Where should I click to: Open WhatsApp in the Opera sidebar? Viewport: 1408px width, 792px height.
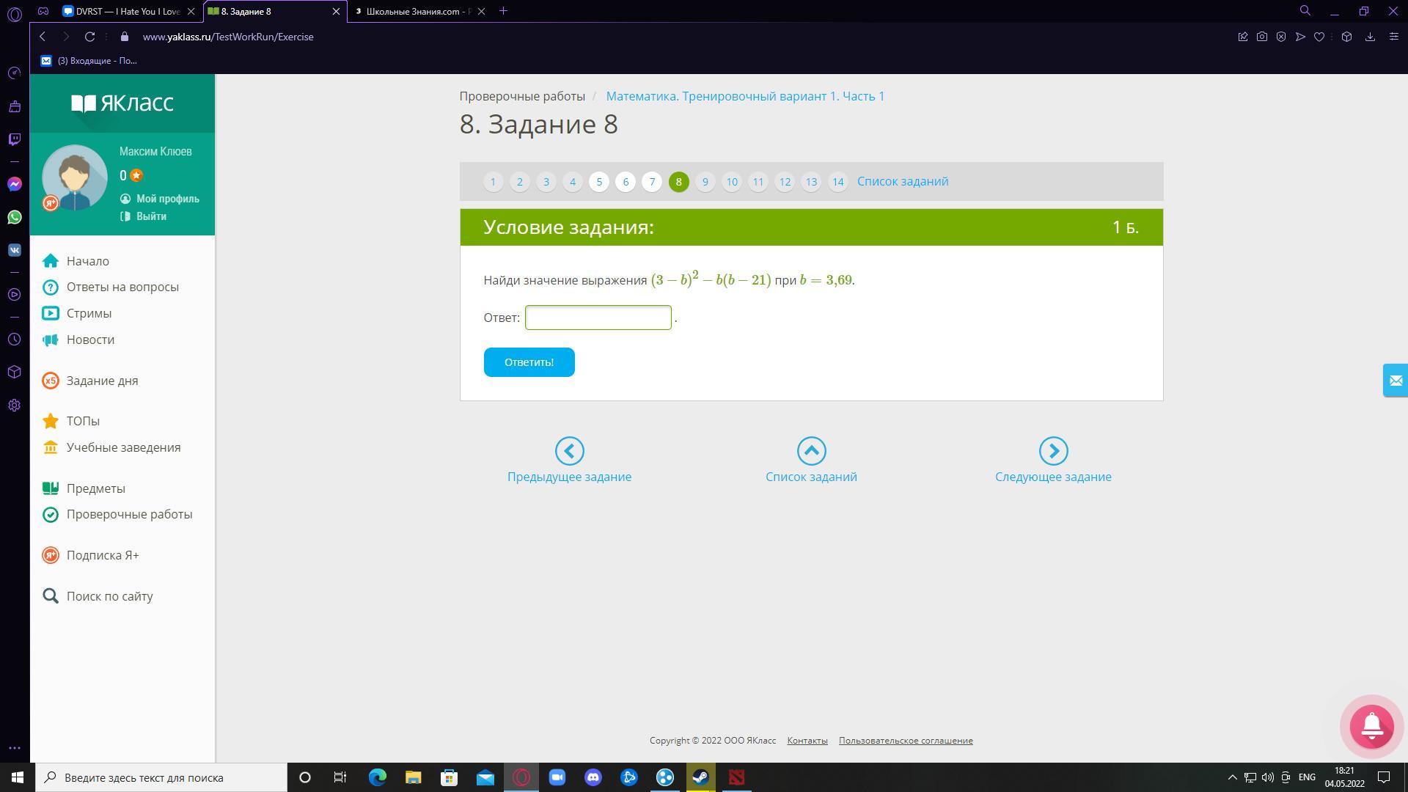click(14, 217)
